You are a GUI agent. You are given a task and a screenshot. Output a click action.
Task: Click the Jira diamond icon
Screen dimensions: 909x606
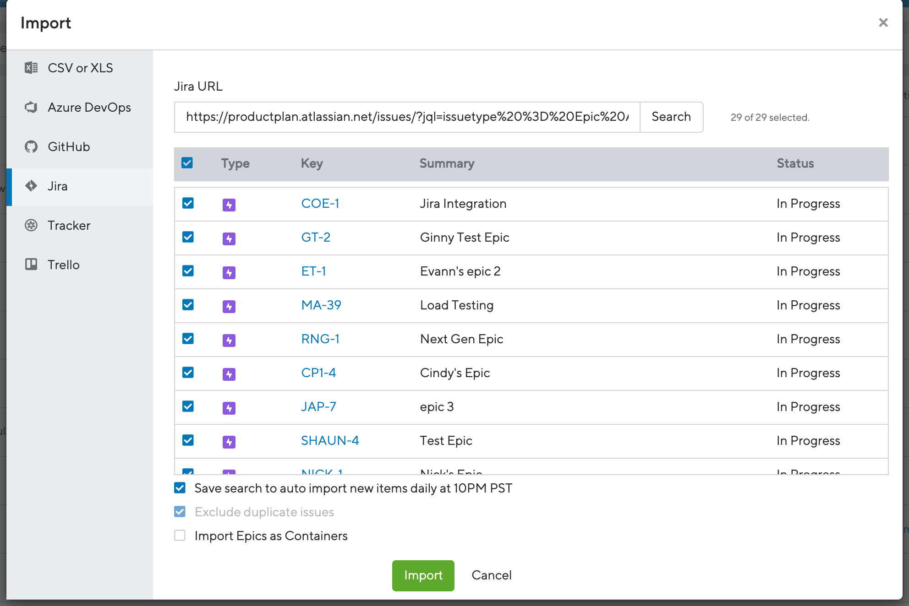[31, 186]
